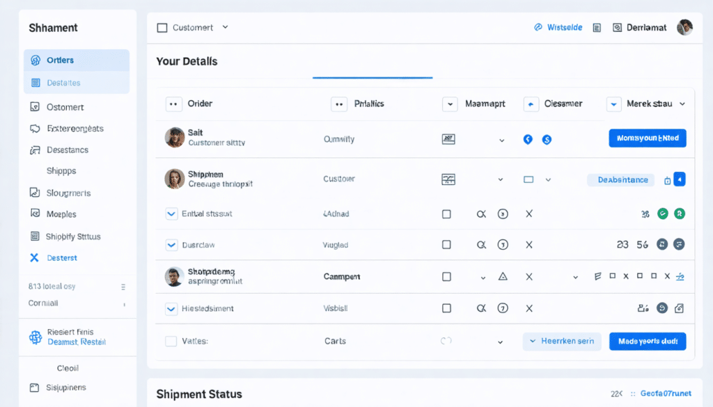Open the Geofa07runet link

(x=666, y=393)
